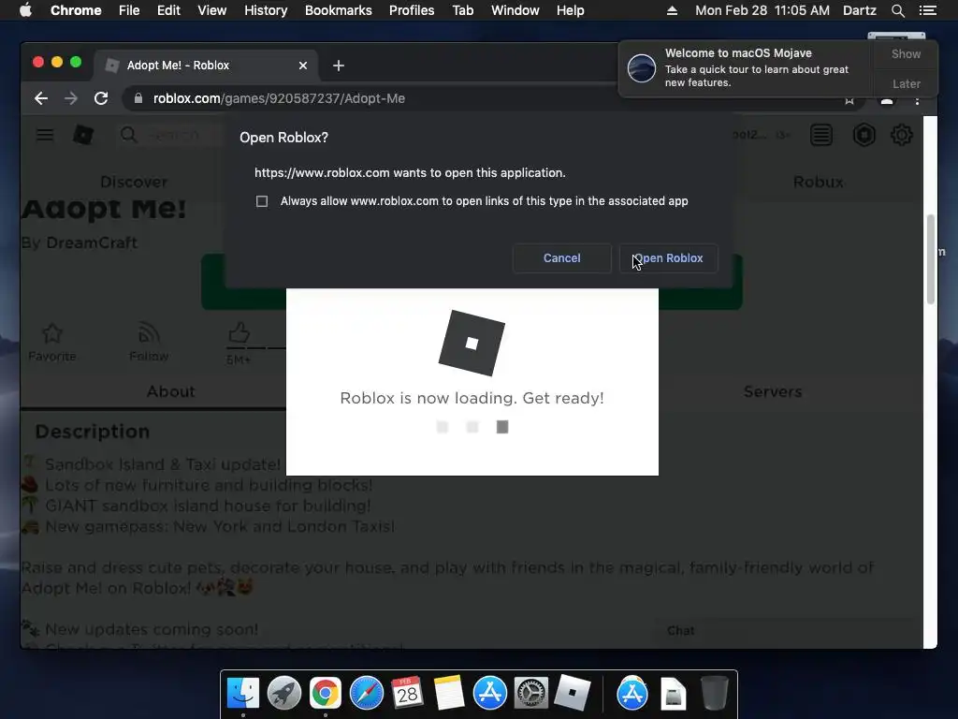Click the Roblox search field
The height and width of the screenshot is (719, 958).
point(173,135)
